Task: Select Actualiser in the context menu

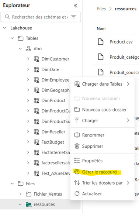Action: [x=102, y=193]
